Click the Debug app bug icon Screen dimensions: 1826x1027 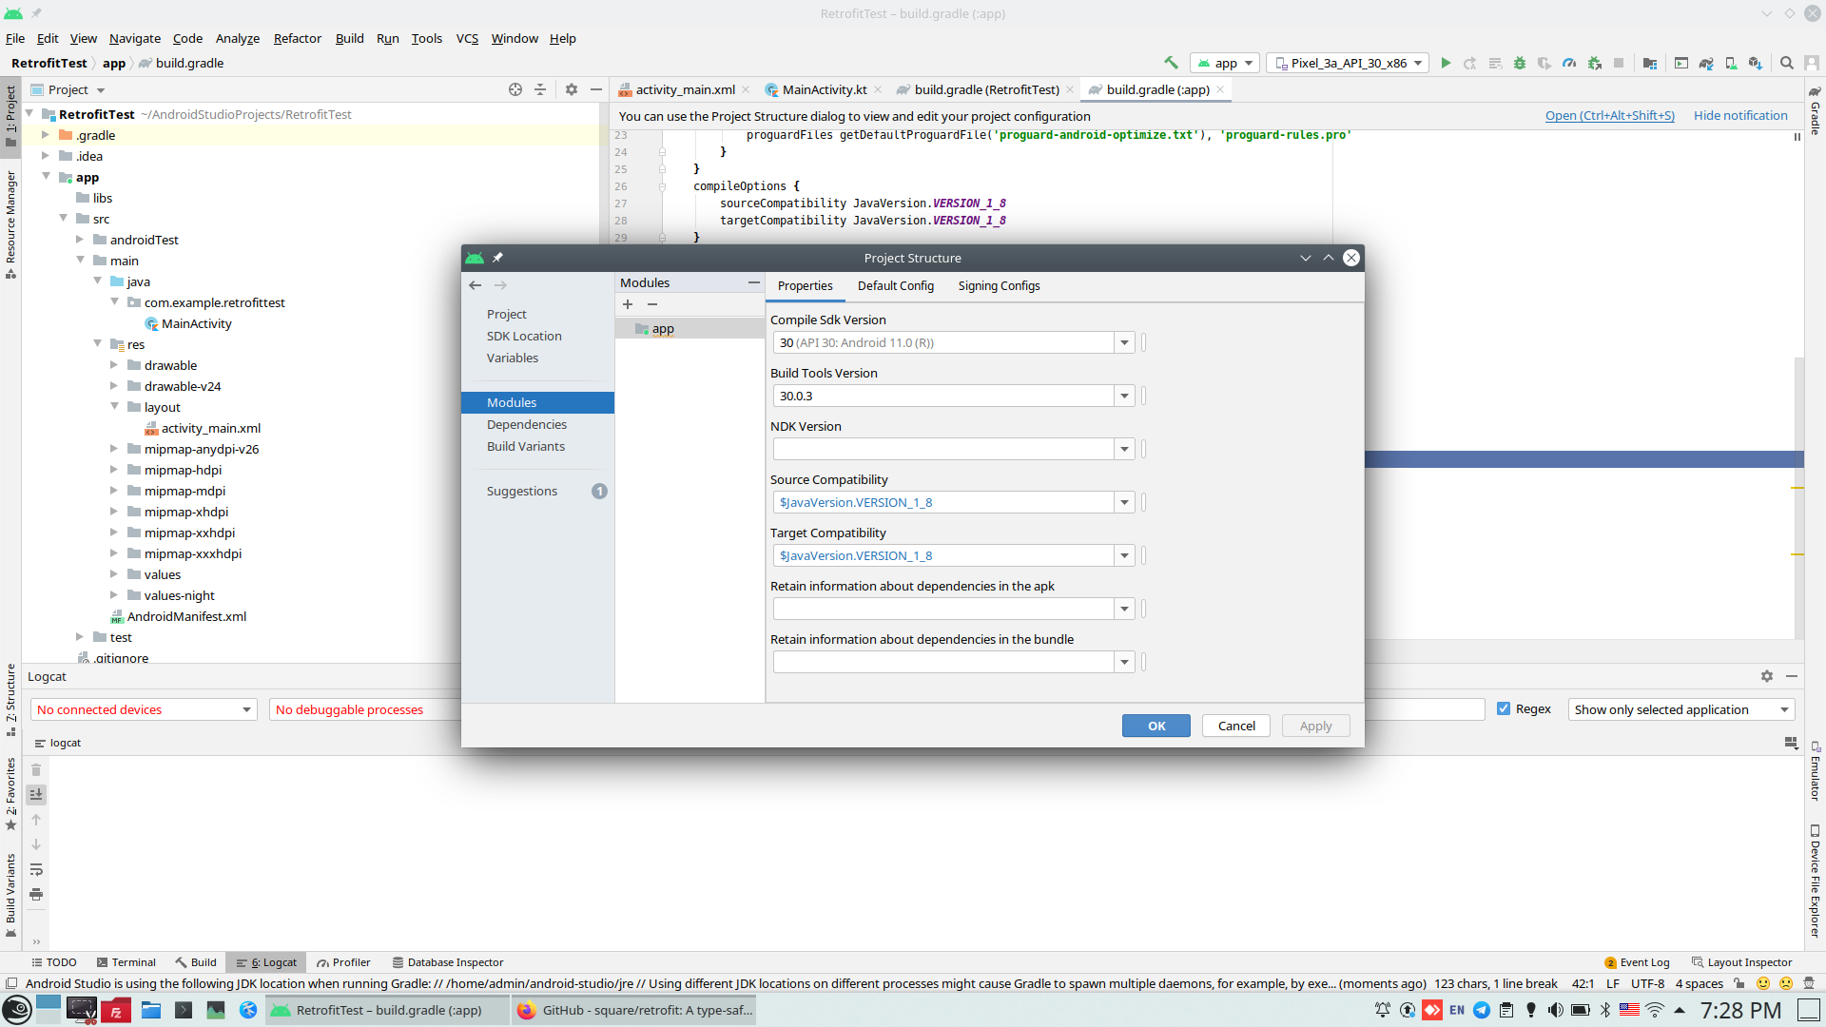1520,63
